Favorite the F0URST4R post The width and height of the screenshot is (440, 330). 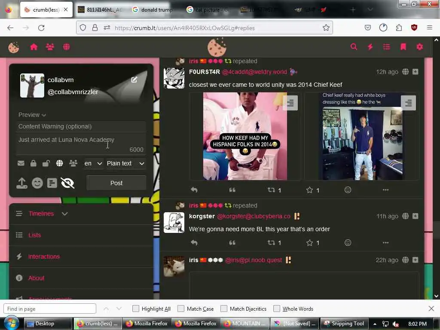pos(309,190)
